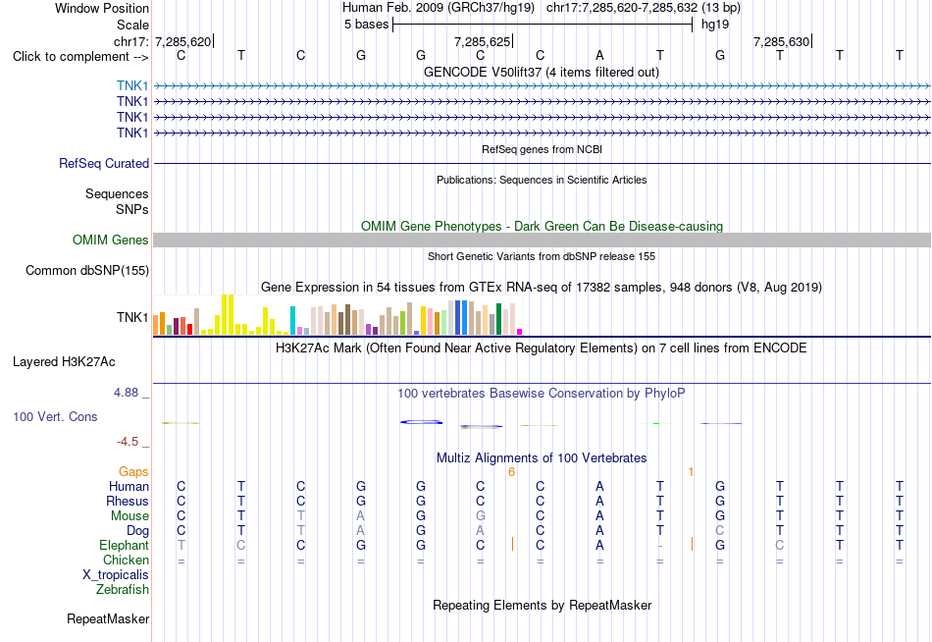Select the Mouse alignment row label

tap(129, 516)
